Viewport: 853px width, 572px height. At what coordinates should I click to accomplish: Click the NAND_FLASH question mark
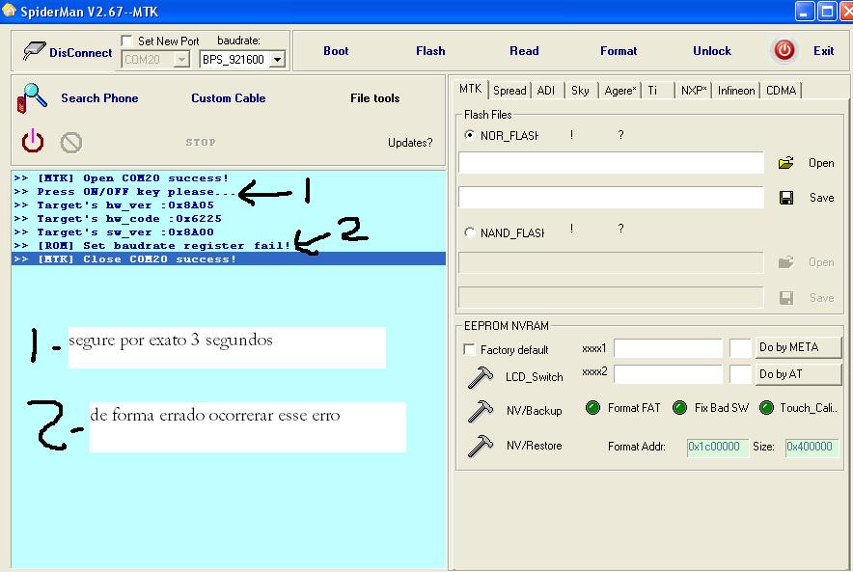[x=620, y=229]
